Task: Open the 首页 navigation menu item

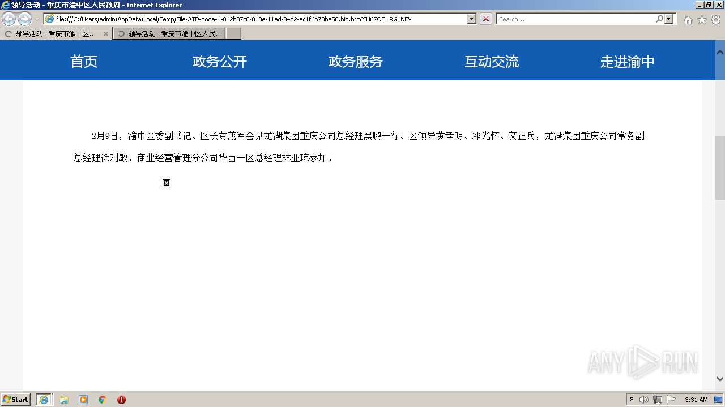Action: click(84, 61)
